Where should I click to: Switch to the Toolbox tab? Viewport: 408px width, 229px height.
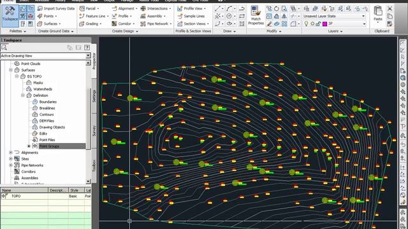94,165
